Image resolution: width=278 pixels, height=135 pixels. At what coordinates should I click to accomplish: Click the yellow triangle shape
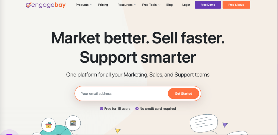pyautogui.click(x=118, y=131)
